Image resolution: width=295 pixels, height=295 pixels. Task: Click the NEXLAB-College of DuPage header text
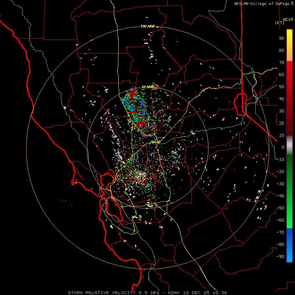pyautogui.click(x=264, y=4)
